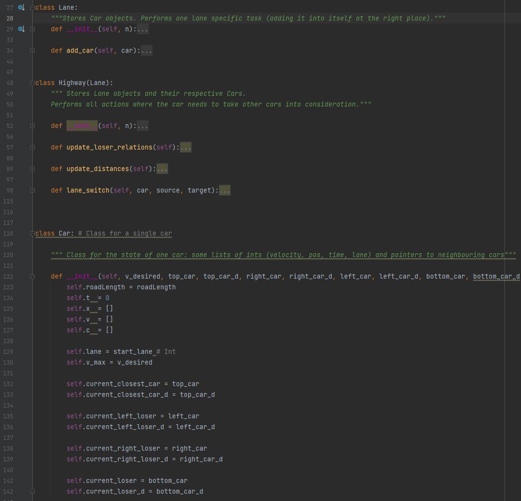Expand the Lane __init__ fold plus icon
Image resolution: width=521 pixels, height=501 pixels.
[32, 29]
